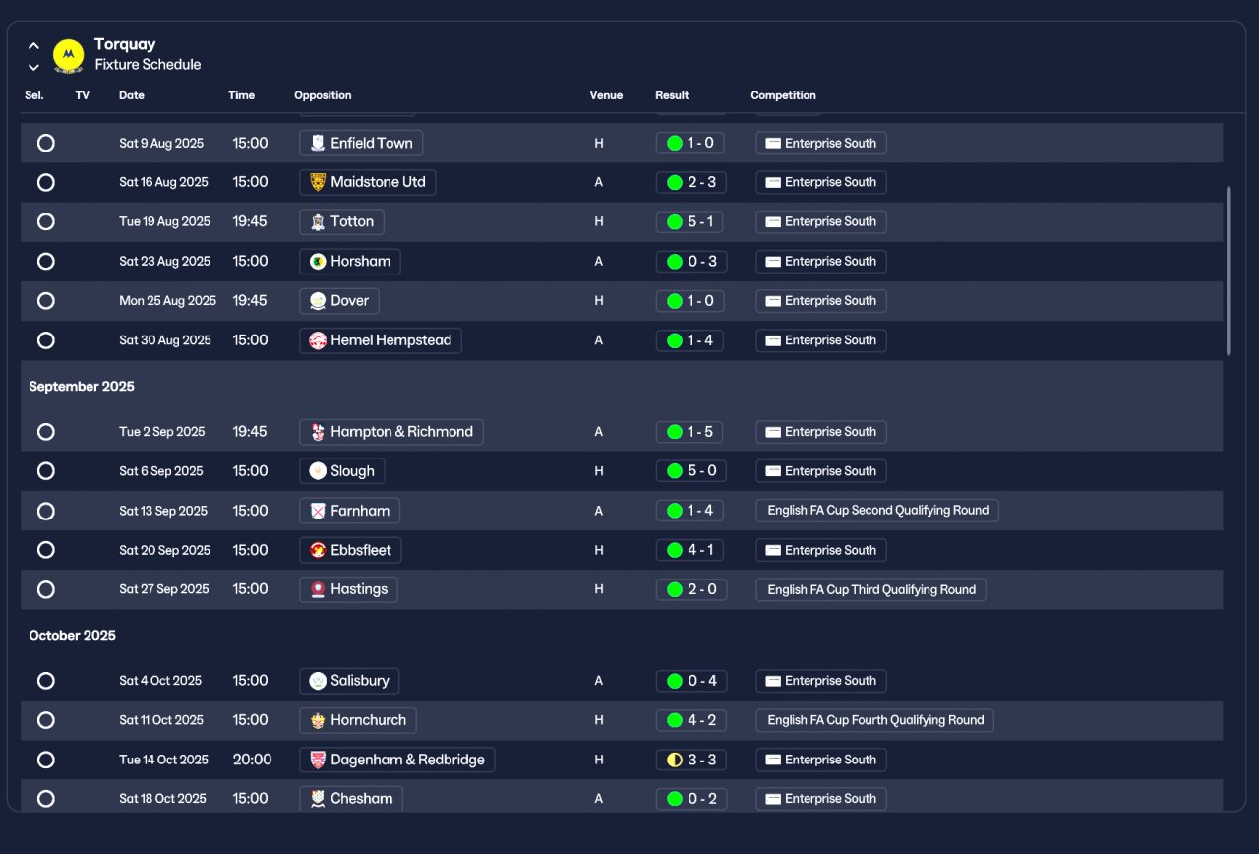Select the Tue 2 Sep 2025 fixture radio

pyautogui.click(x=45, y=431)
